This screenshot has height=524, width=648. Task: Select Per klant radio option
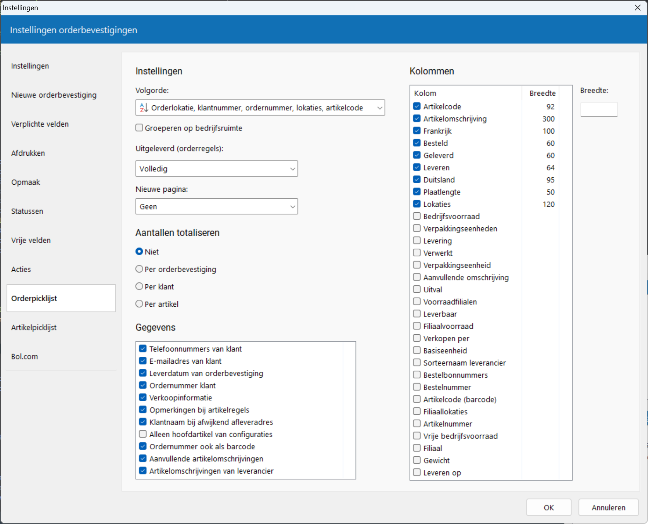139,286
